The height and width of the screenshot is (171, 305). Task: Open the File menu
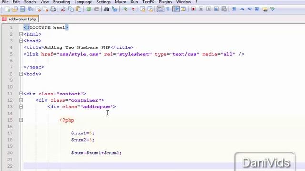tap(5, 2)
